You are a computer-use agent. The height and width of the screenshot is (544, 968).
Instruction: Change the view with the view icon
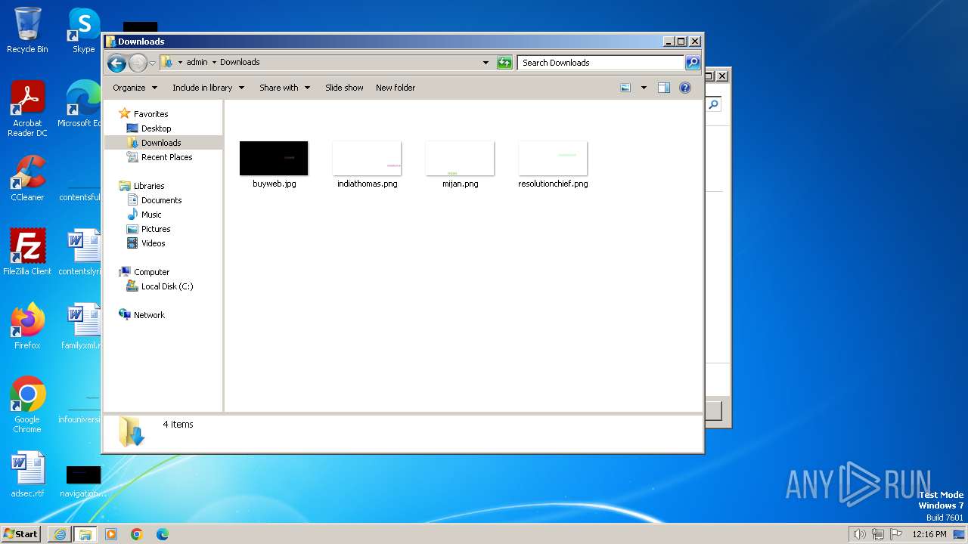click(625, 88)
